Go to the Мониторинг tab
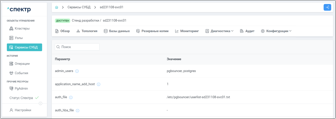Viewport: 336px width, 119px height. 187,31
